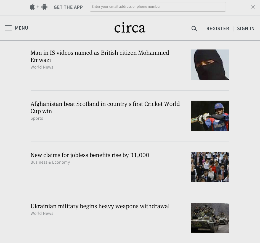260x243 pixels.
Task: Click the search magnifier icon
Action: 194,28
